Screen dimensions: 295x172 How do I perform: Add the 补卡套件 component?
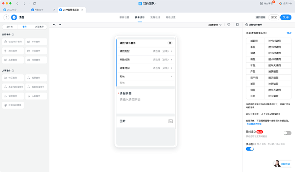point(36,42)
